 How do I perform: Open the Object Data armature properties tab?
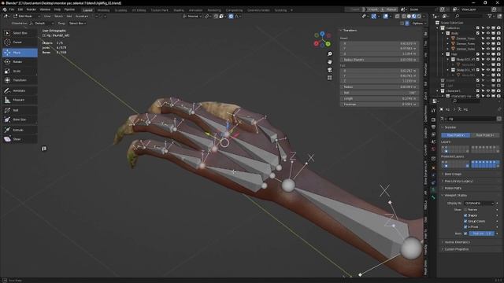[x=433, y=190]
